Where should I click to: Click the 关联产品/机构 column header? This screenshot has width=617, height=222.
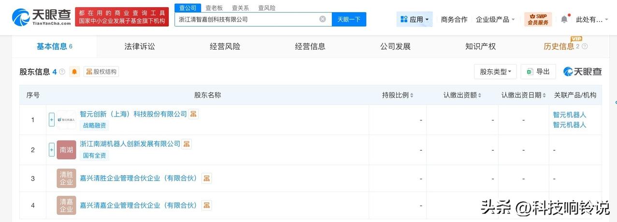[x=575, y=95]
